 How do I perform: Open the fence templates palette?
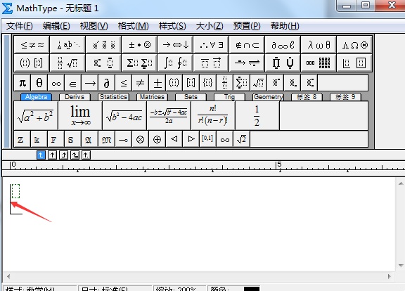32,63
